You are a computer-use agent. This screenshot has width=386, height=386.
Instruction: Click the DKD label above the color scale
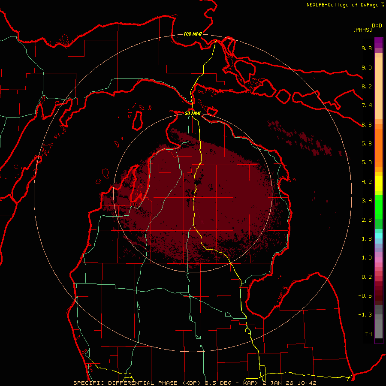(377, 26)
